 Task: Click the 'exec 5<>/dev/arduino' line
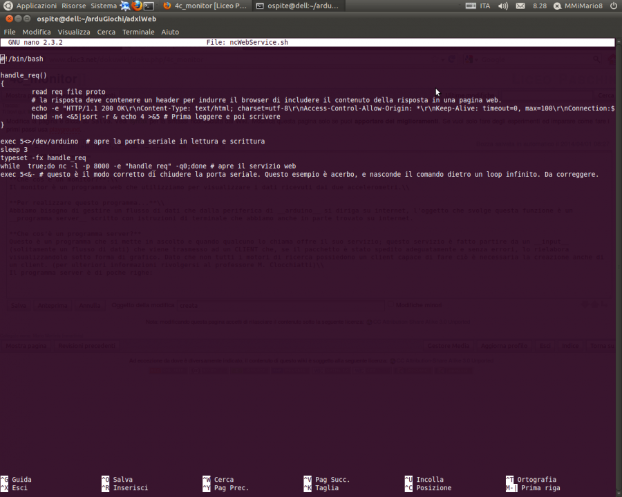pos(133,142)
